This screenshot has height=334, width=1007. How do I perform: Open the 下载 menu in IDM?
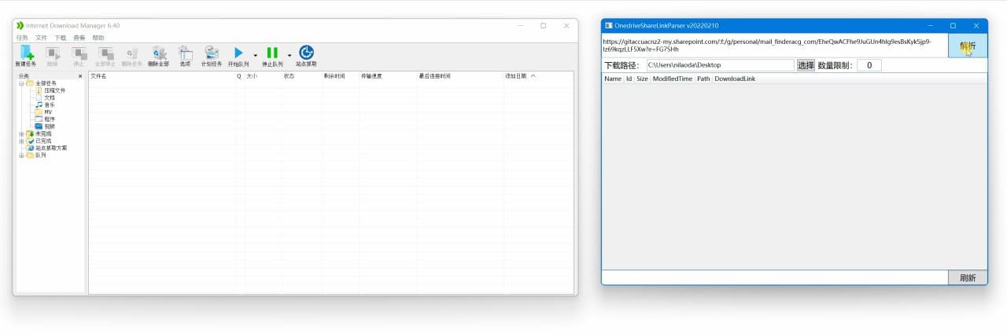coord(60,38)
